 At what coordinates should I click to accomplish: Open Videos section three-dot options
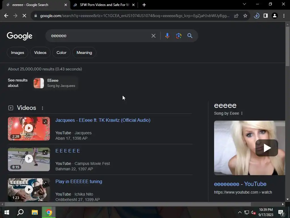(42, 108)
